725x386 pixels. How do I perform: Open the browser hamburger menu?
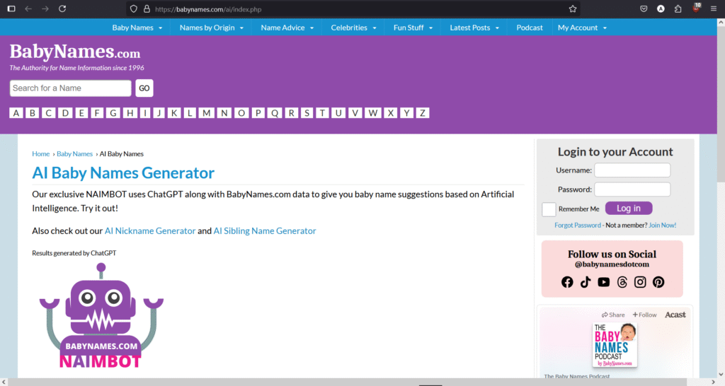coord(714,8)
